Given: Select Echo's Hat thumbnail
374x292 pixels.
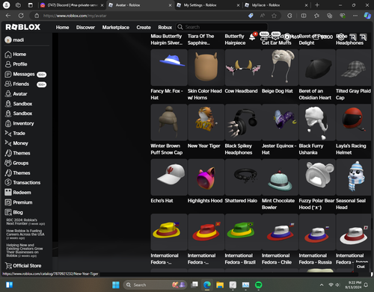Looking at the screenshot, I should click(x=169, y=177).
